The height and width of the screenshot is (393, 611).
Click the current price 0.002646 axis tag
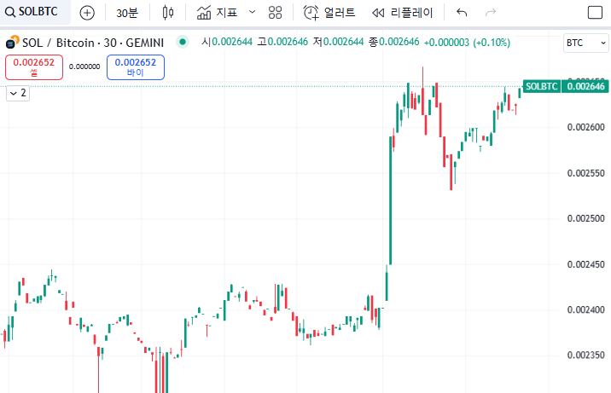point(585,86)
